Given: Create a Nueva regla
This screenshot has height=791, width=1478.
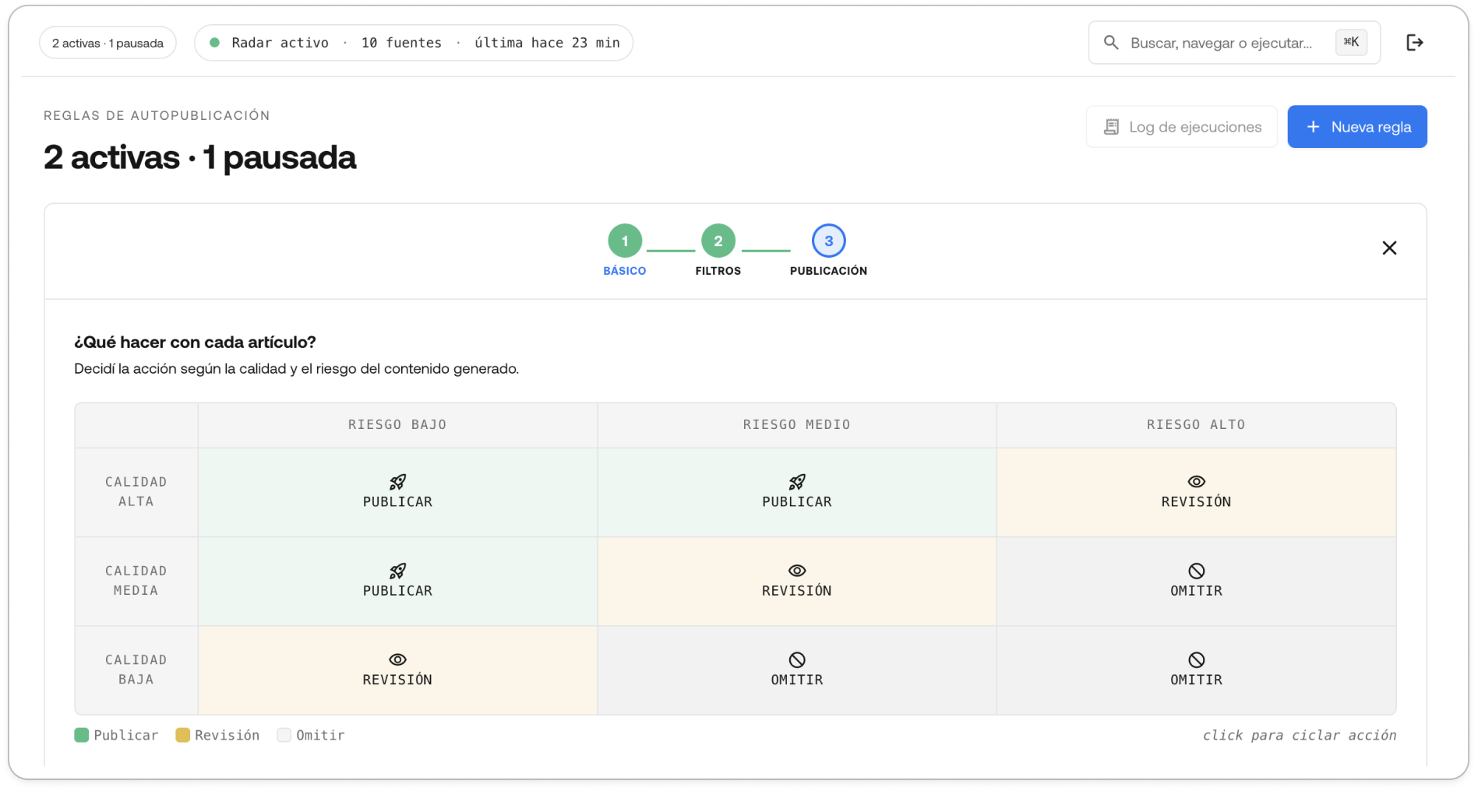Looking at the screenshot, I should [x=1356, y=127].
